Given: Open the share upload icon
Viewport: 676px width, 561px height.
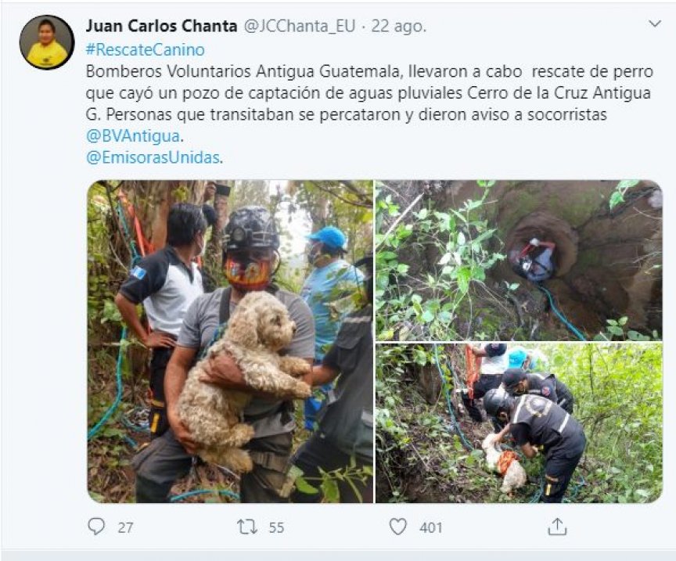Looking at the screenshot, I should 557,527.
